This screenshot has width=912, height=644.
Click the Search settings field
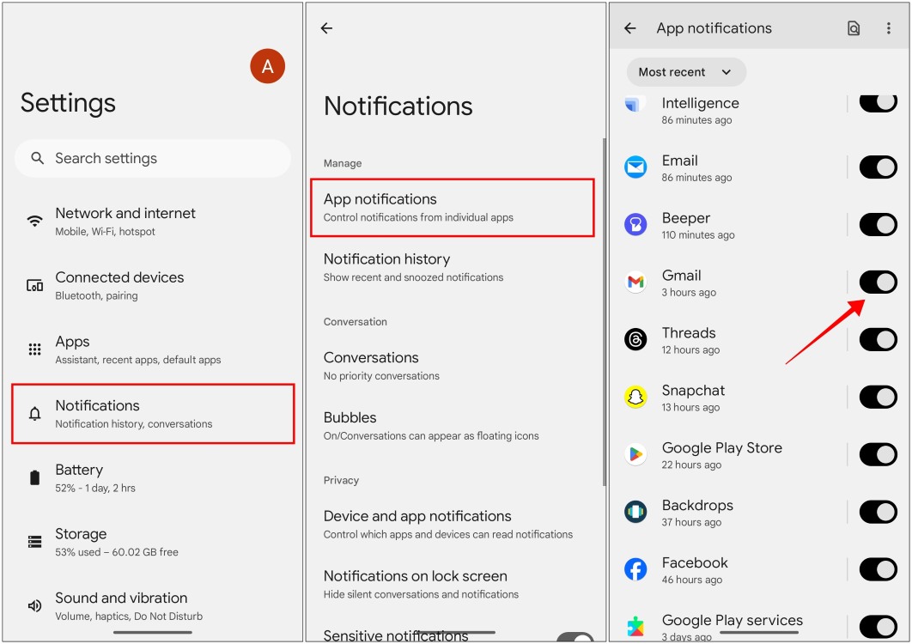point(152,158)
